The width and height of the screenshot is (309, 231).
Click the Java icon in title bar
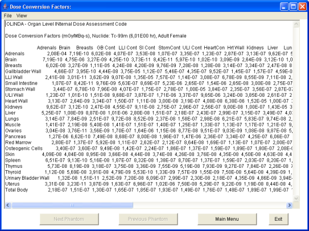click(5, 7)
